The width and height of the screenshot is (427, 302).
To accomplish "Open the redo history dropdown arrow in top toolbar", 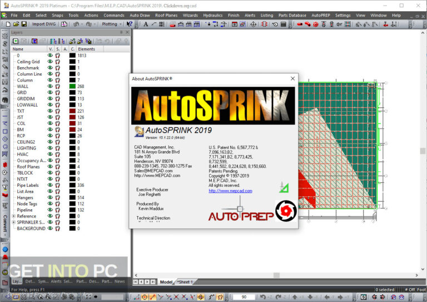I will click(95, 24).
